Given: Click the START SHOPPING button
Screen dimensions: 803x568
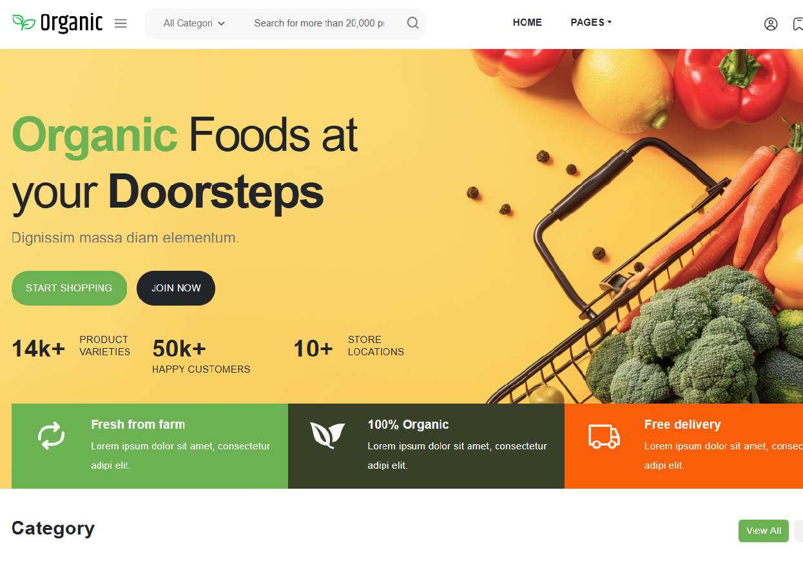Looking at the screenshot, I should tap(69, 288).
